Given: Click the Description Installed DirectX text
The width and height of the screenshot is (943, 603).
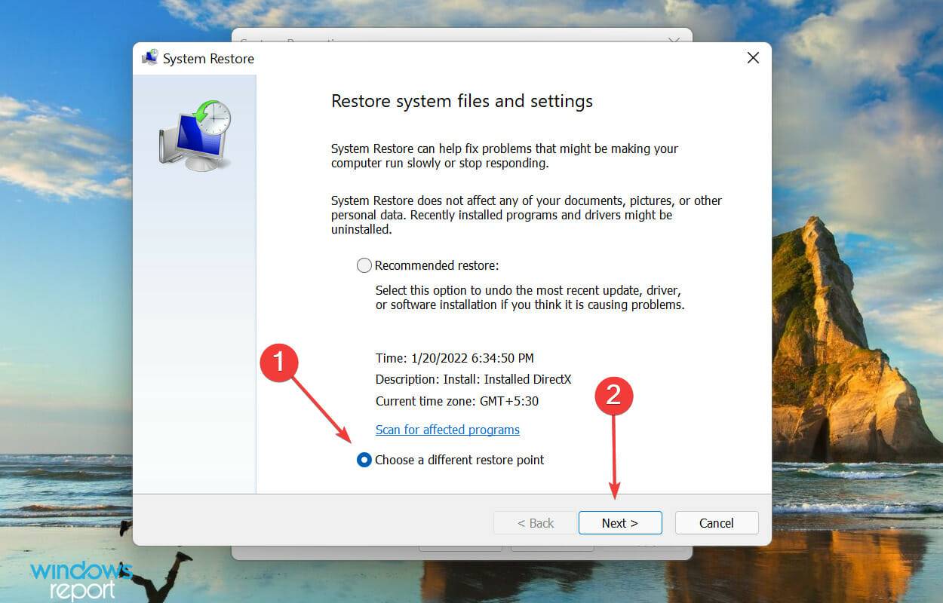Looking at the screenshot, I should point(474,379).
